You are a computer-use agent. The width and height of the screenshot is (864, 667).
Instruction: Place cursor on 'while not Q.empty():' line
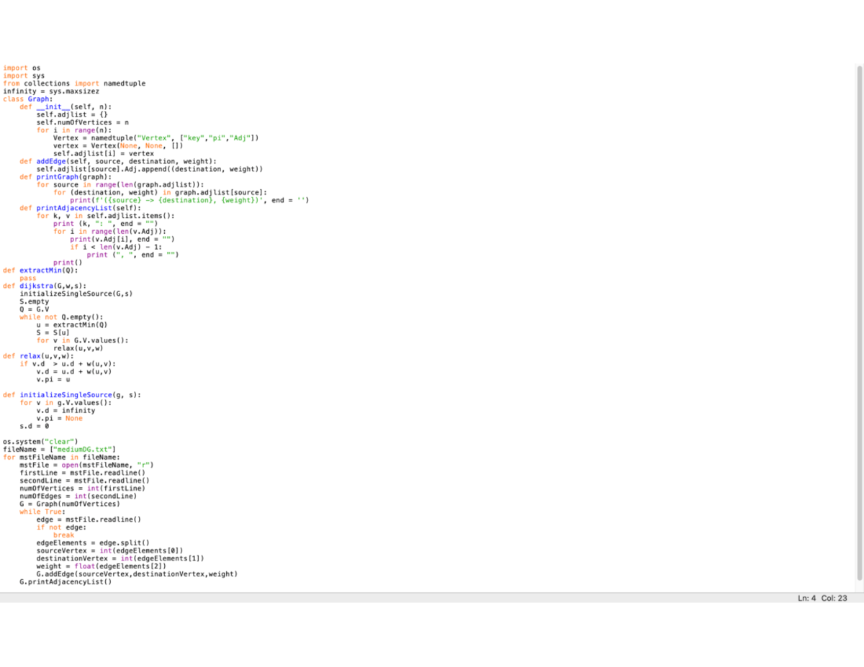[61, 317]
